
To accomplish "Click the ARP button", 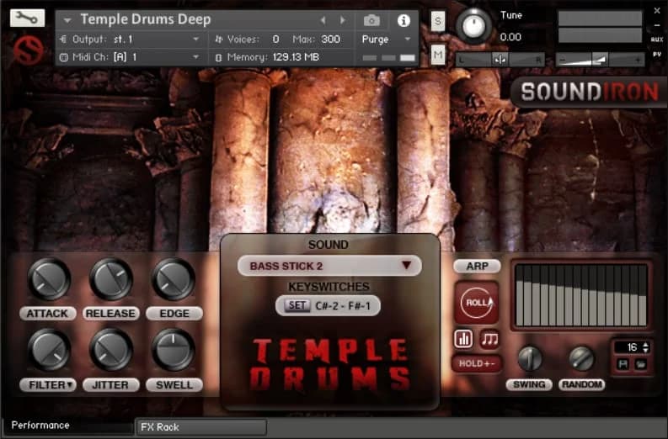I will tap(477, 266).
